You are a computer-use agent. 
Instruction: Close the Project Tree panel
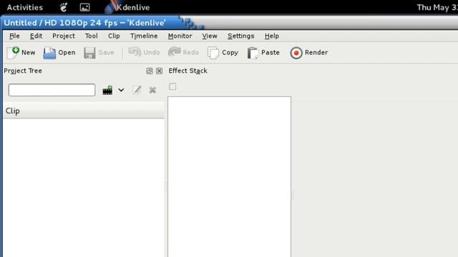click(x=159, y=71)
